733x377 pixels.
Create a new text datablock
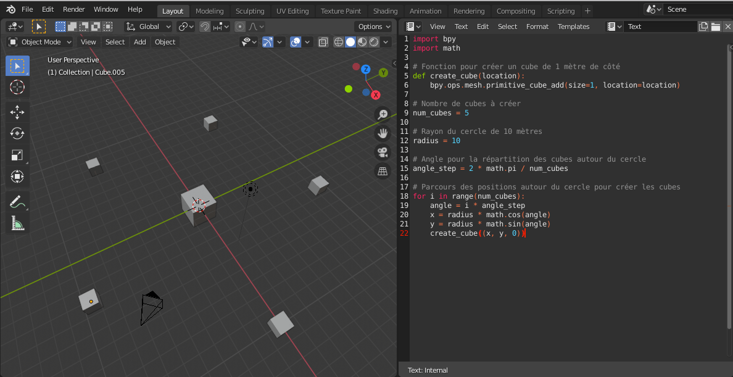click(703, 26)
